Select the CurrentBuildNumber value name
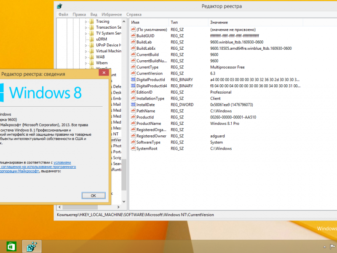The height and width of the screenshot is (253, 337). (x=152, y=61)
